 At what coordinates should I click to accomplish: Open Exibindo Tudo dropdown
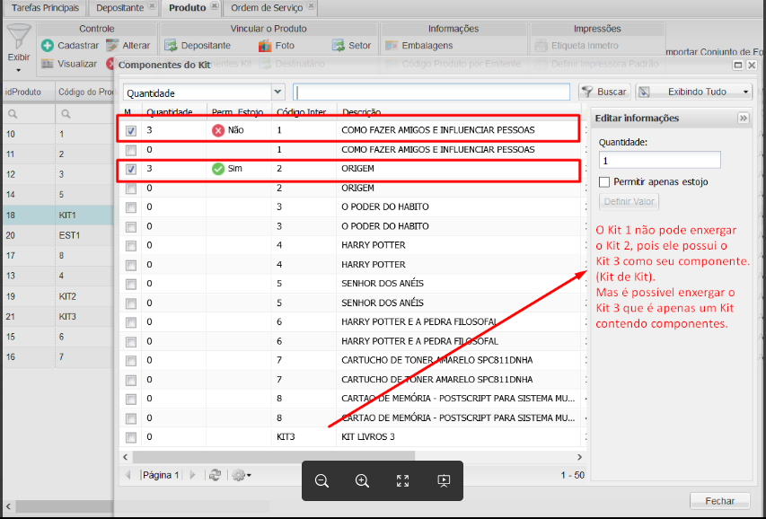pos(693,92)
